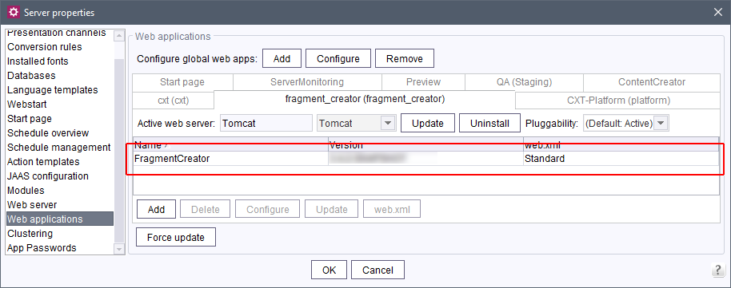Click the help question mark icon

717,270
